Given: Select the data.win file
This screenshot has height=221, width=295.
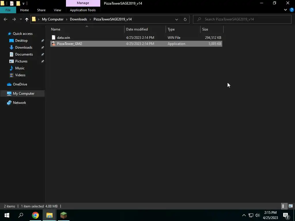Looking at the screenshot, I should (x=136, y=38).
